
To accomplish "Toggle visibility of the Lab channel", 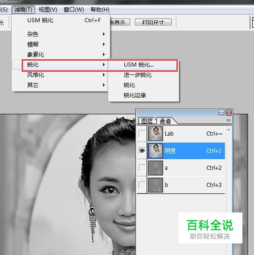I will [x=142, y=134].
